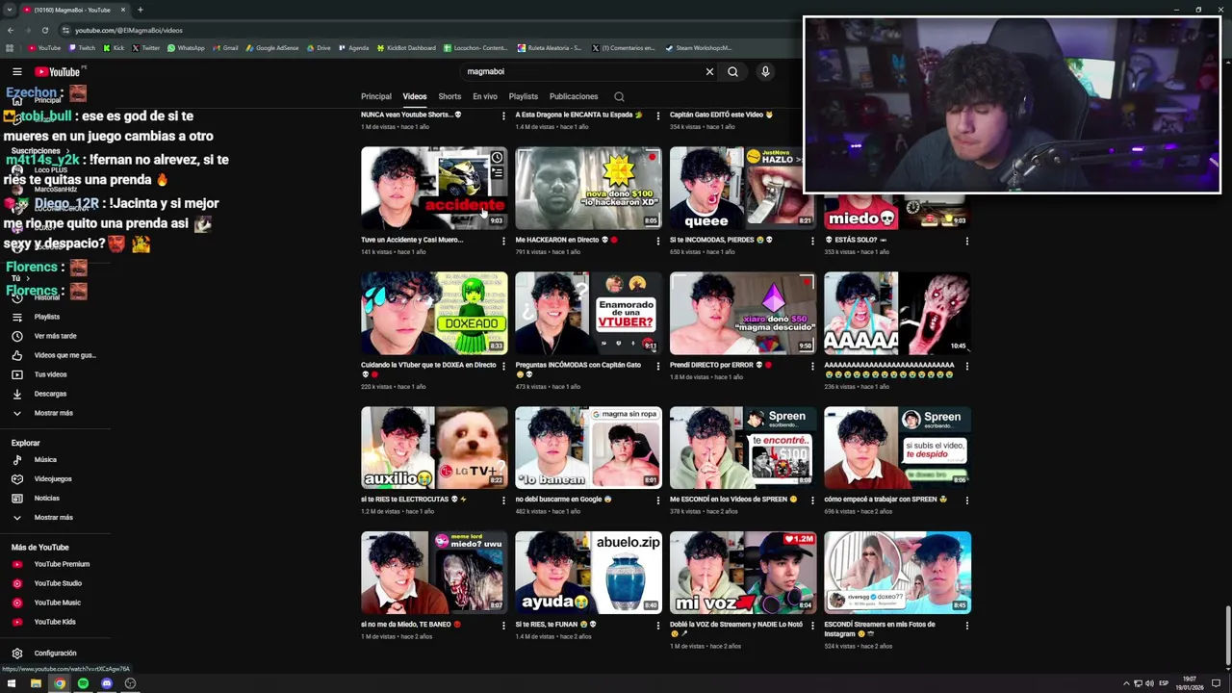1232x693 pixels.
Task: Open options menu for 'Me HACKEARON en Directo'
Action: coord(658,241)
